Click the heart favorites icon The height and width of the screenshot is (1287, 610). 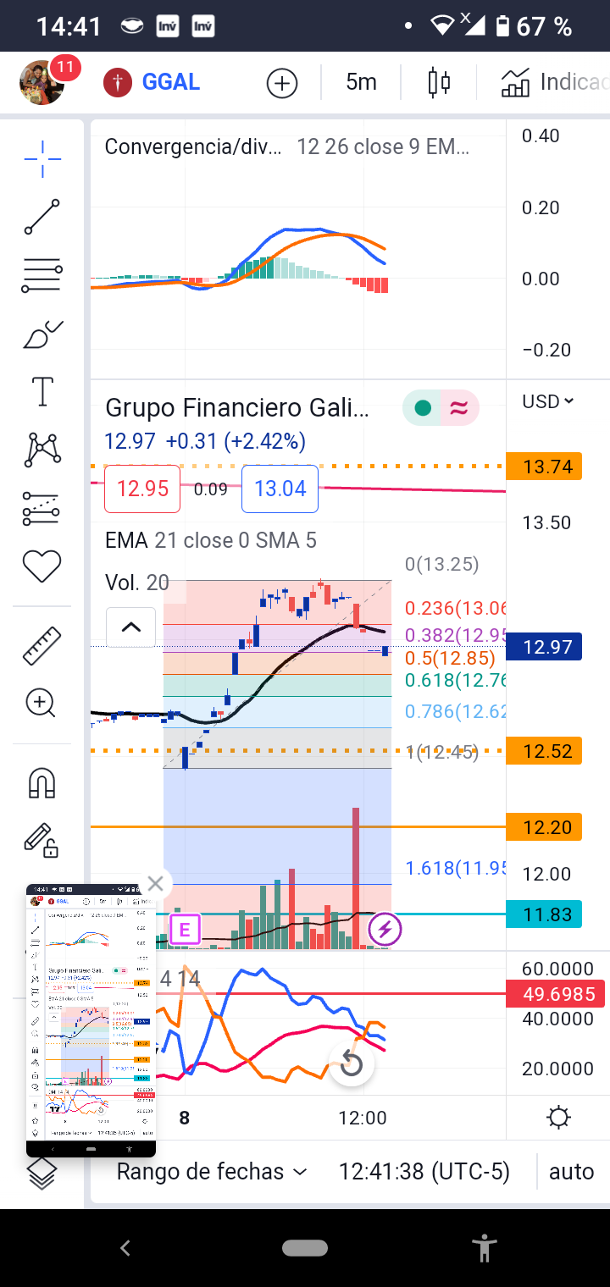(x=42, y=566)
